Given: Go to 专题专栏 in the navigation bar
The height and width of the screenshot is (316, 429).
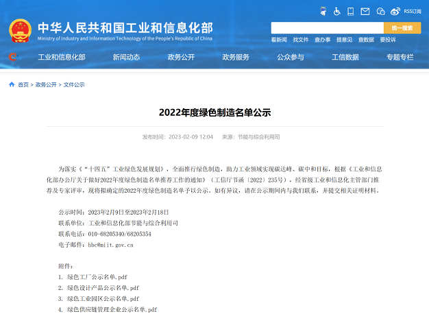Looking at the screenshot, I should (400, 58).
